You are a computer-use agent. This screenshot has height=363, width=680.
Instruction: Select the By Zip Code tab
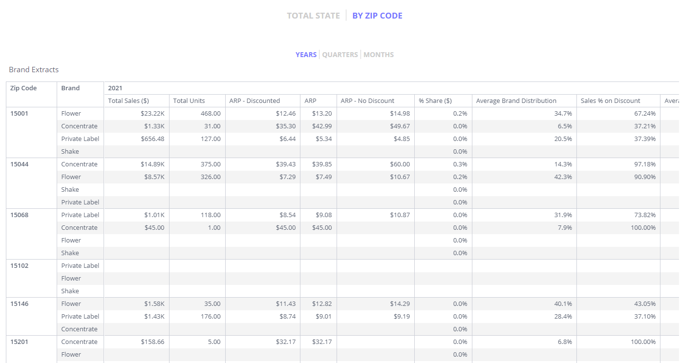click(377, 16)
